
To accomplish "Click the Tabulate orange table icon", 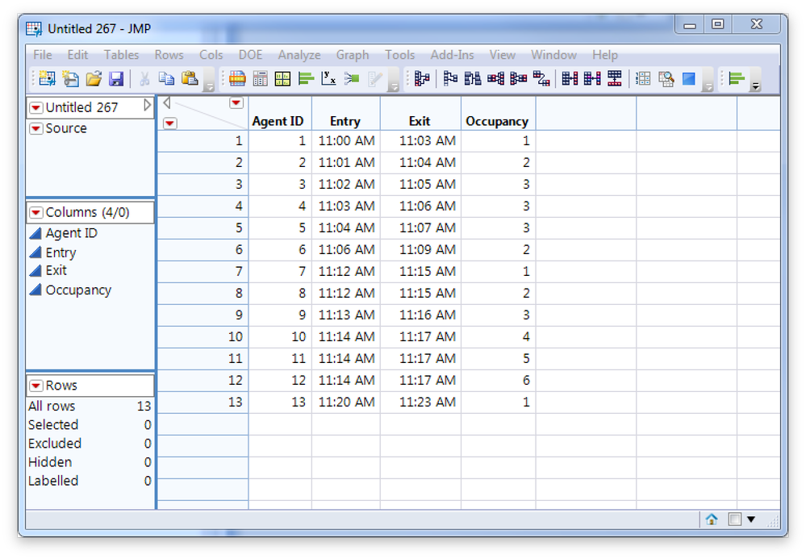I will pyautogui.click(x=237, y=78).
